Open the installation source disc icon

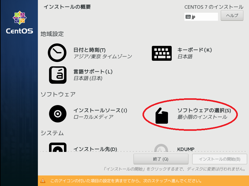(x=58, y=114)
